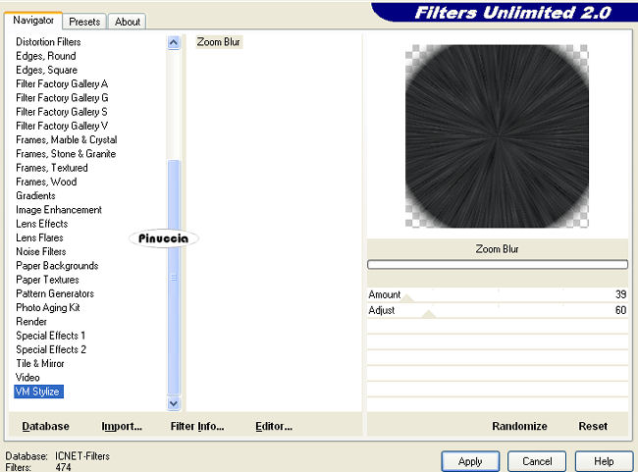Click the filters count 474
Screen dimensions: 638x472
[64, 467]
